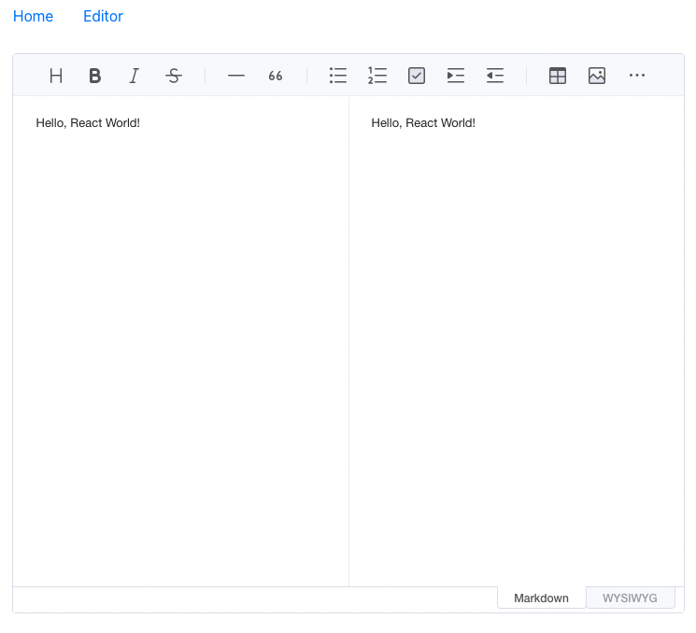The width and height of the screenshot is (696, 633).
Task: Outdent the current line
Action: (x=495, y=76)
